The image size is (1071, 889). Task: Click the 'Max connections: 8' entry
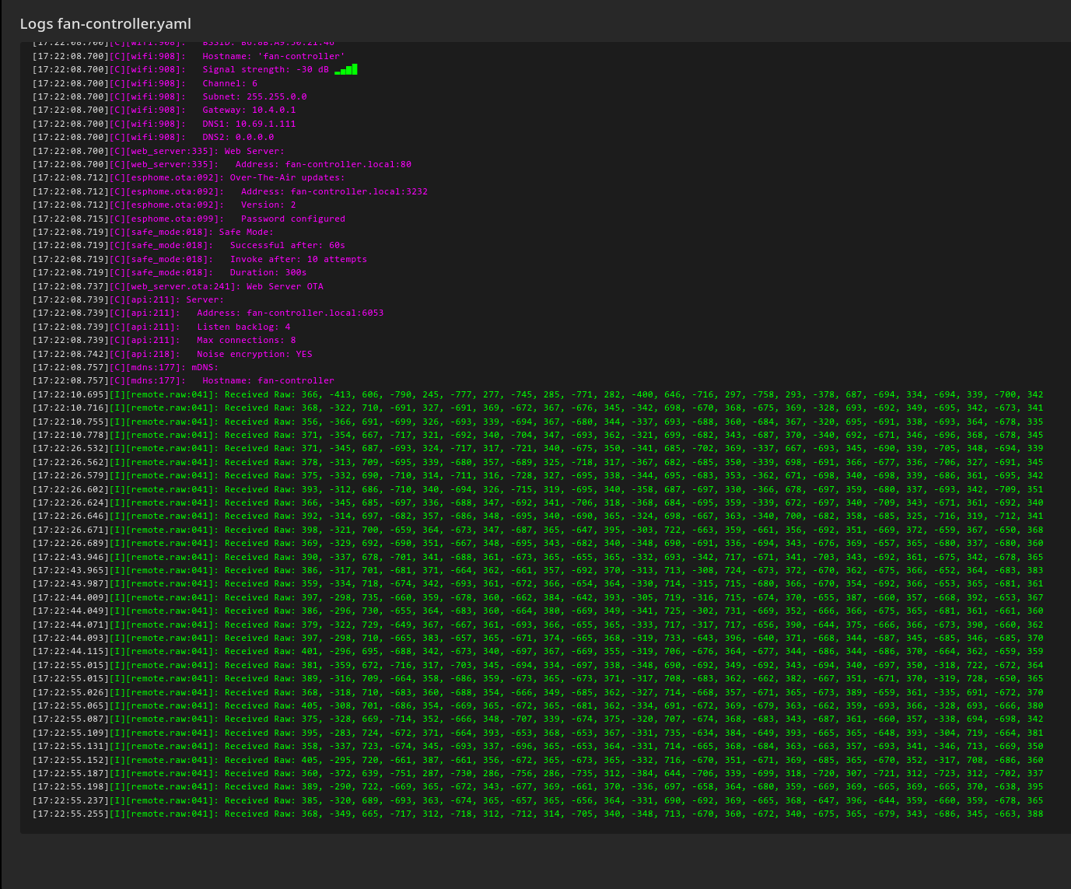[164, 340]
